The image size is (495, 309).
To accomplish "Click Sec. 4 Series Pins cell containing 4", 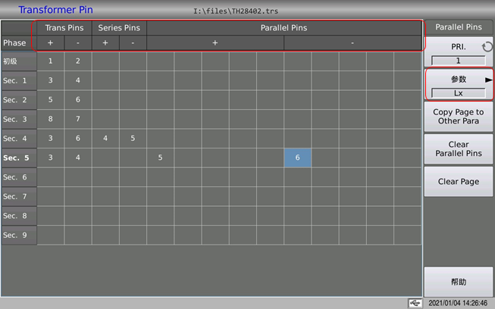I will point(105,139).
